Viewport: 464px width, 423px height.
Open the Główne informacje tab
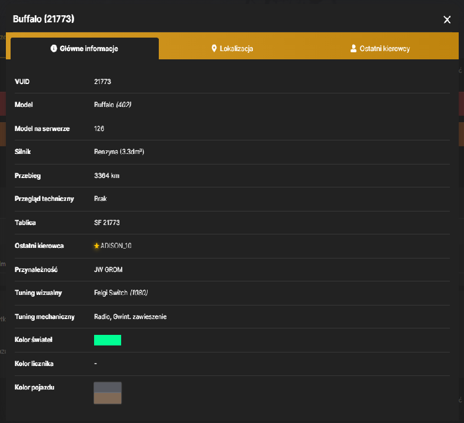(85, 49)
